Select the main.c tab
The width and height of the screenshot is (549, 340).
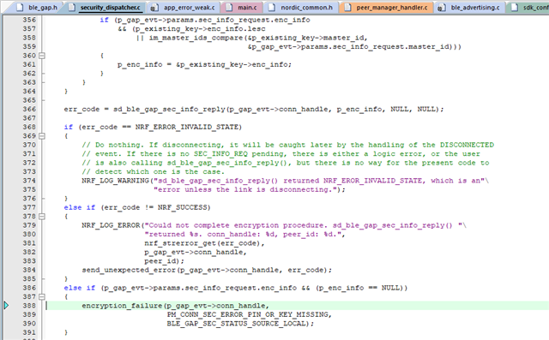click(x=242, y=7)
